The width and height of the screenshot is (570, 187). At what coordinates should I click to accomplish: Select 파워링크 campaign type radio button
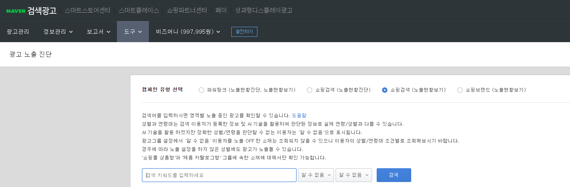(201, 90)
